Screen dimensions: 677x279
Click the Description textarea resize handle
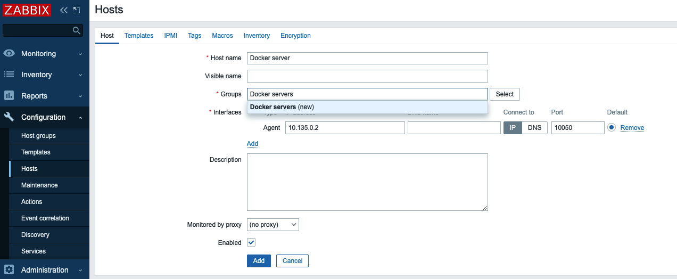(485, 208)
